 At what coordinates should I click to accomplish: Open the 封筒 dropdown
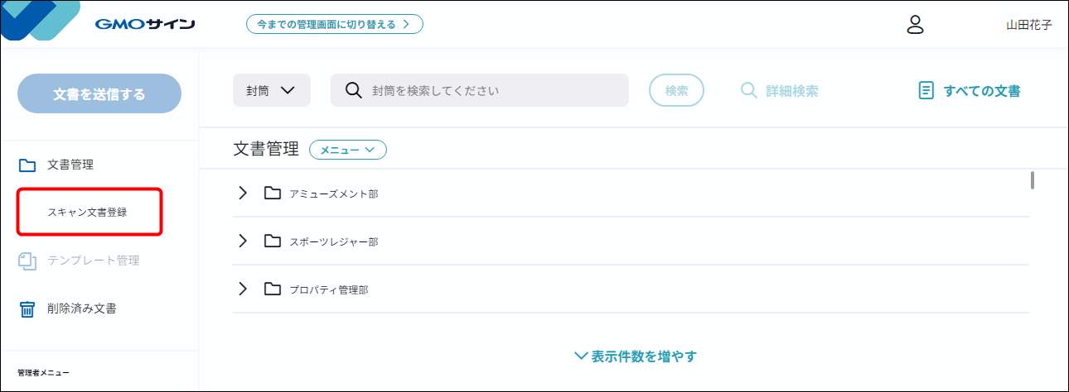272,90
